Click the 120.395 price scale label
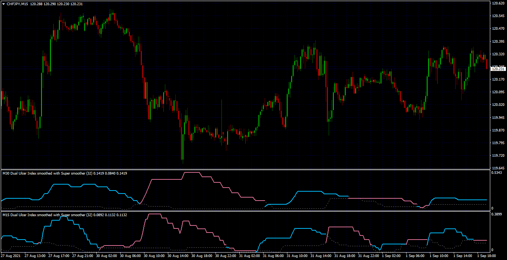 click(x=498, y=41)
